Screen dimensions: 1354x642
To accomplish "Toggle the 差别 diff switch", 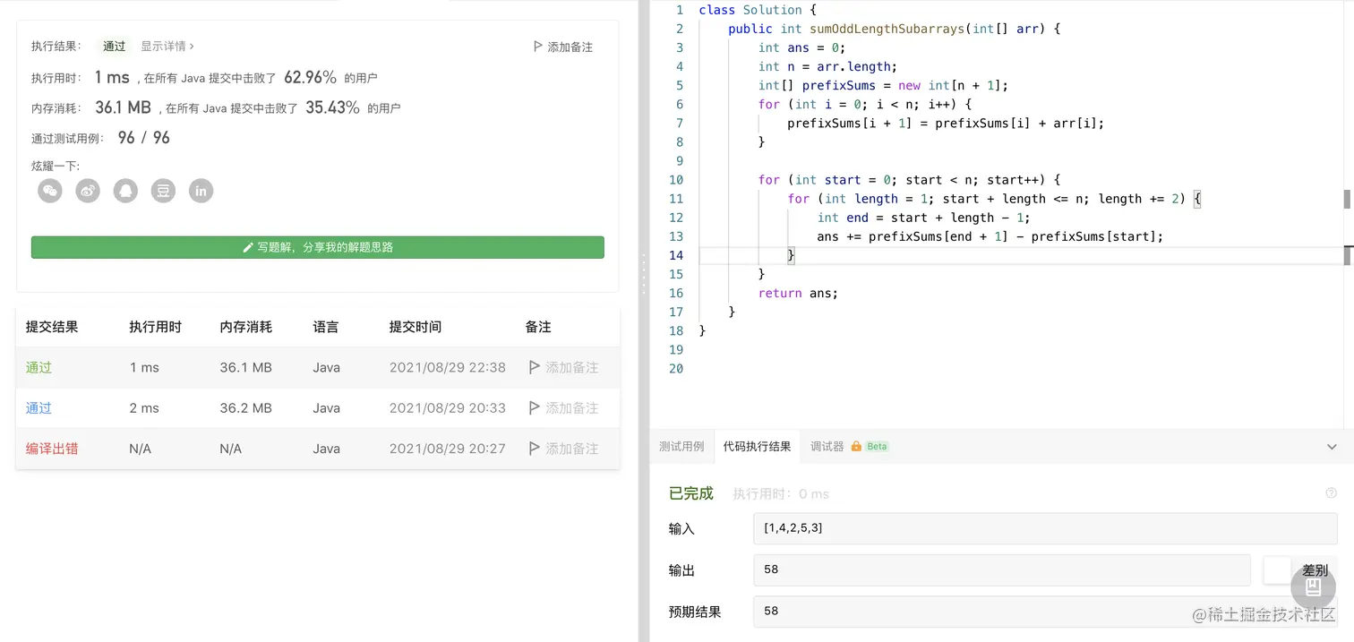I will [1277, 570].
